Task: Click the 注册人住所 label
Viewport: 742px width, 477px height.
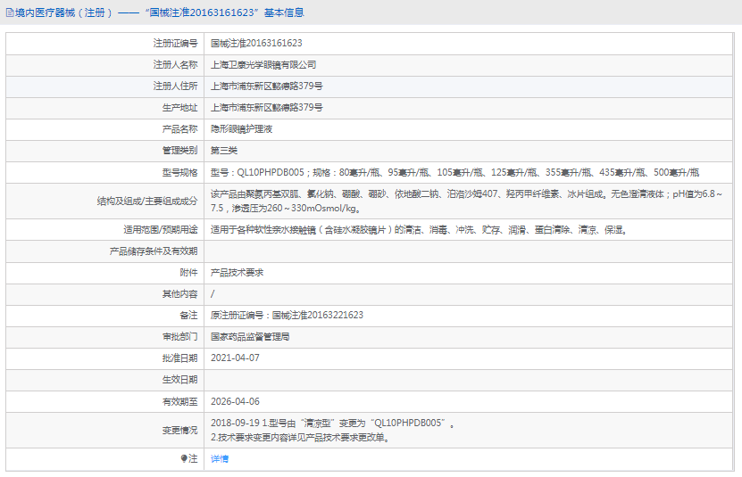Action: (175, 86)
